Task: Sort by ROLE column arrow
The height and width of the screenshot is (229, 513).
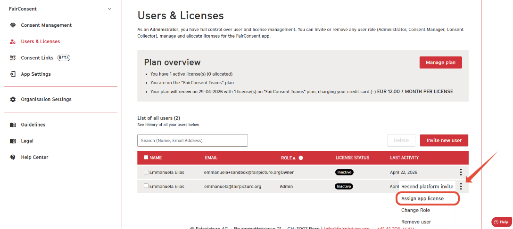Action: coord(294,158)
